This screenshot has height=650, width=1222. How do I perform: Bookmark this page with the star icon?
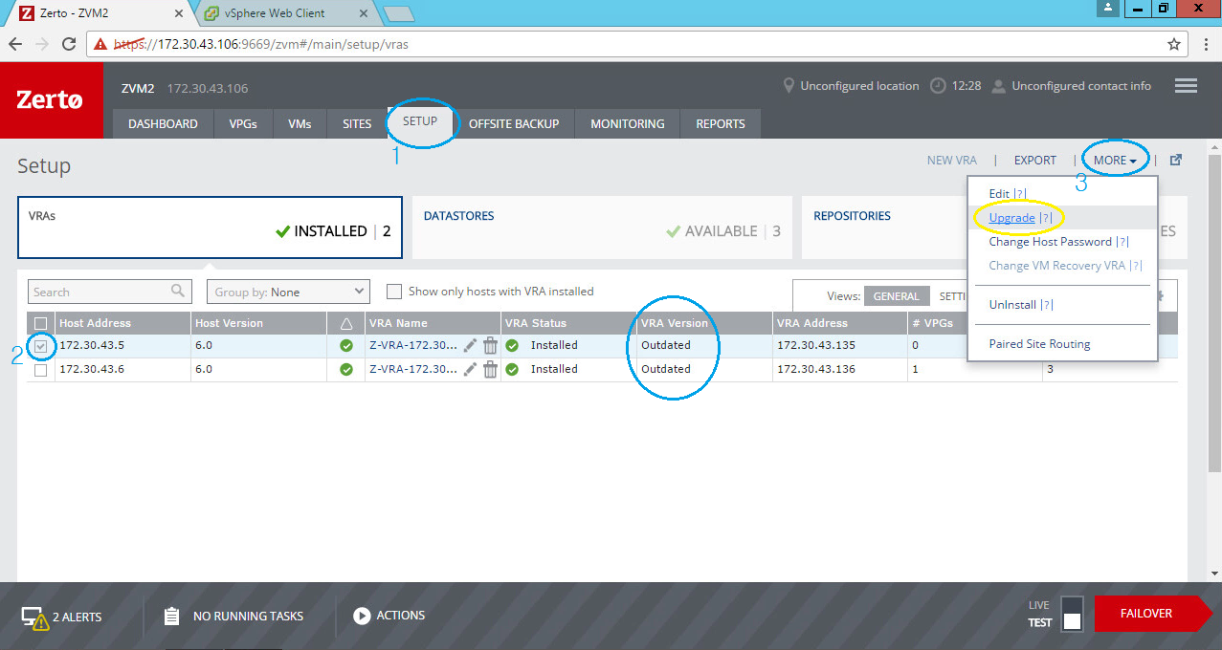tap(1174, 44)
